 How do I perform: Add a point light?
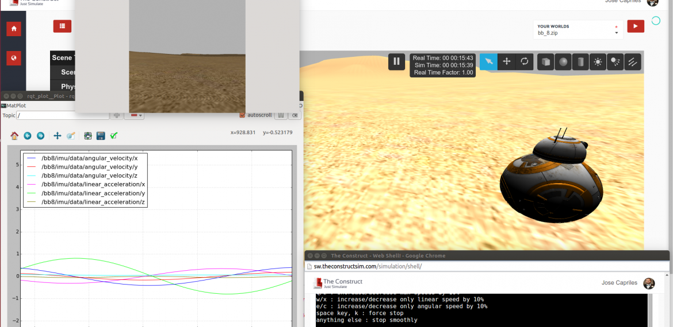pos(598,62)
